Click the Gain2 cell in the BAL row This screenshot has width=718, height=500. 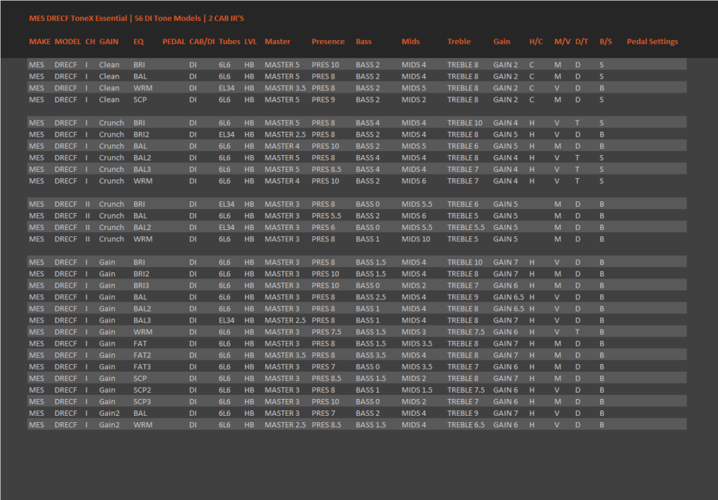click(109, 414)
